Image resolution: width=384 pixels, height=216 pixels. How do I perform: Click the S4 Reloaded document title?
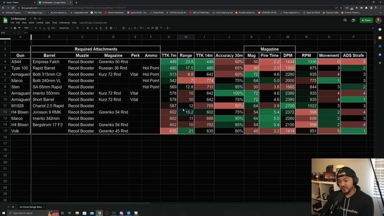tap(19, 19)
